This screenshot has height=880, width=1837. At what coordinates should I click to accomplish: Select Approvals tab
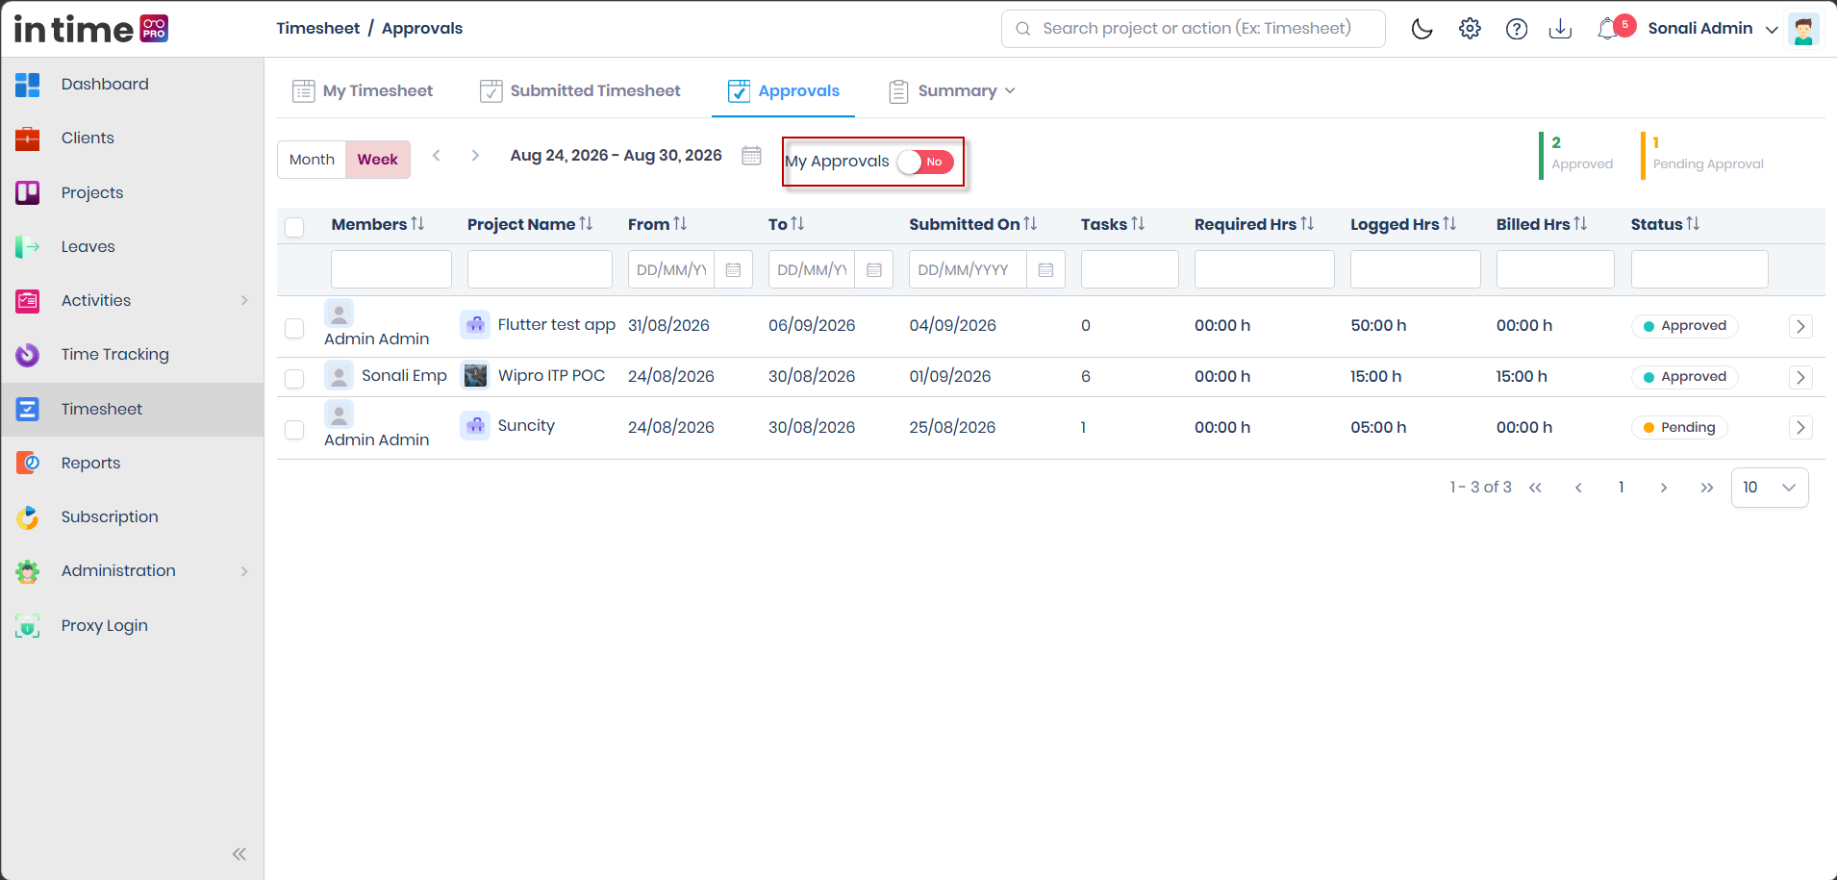point(784,90)
